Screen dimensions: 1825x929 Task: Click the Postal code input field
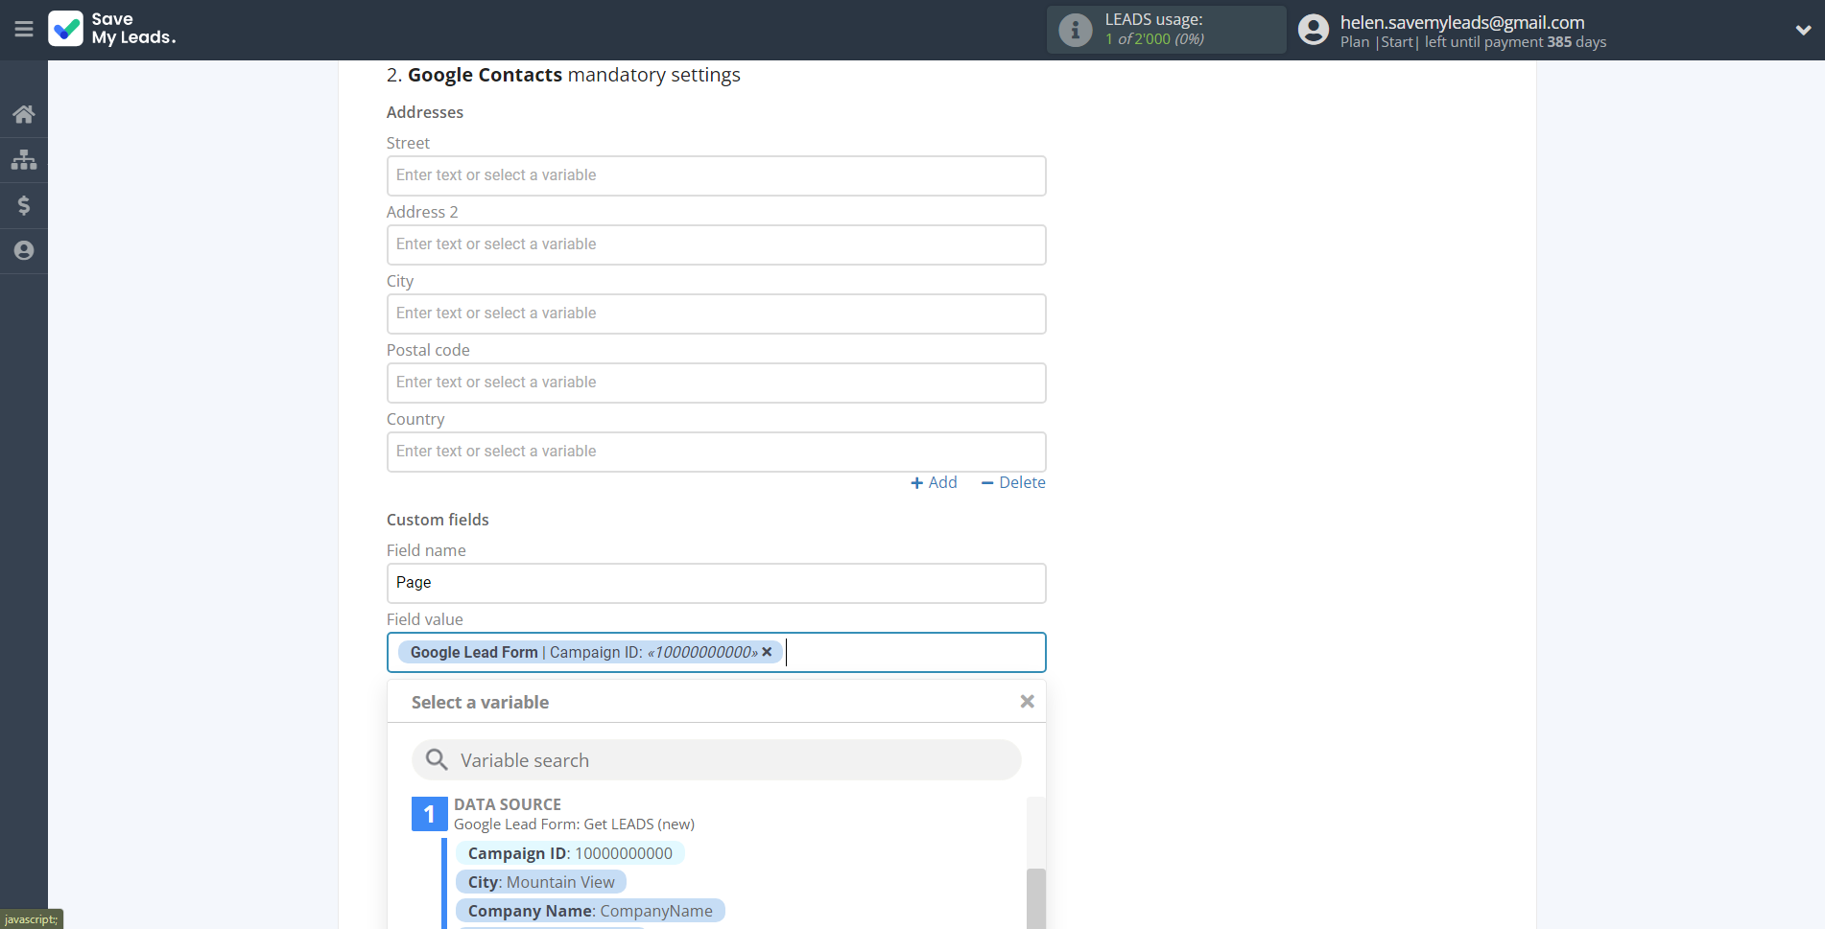[716, 383]
